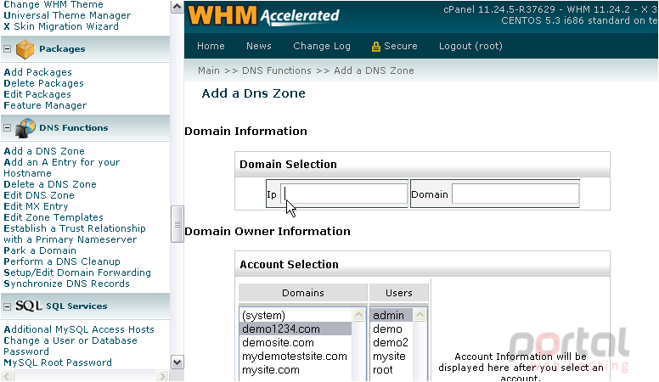Open Additional MySQL Access Hosts link

79,329
